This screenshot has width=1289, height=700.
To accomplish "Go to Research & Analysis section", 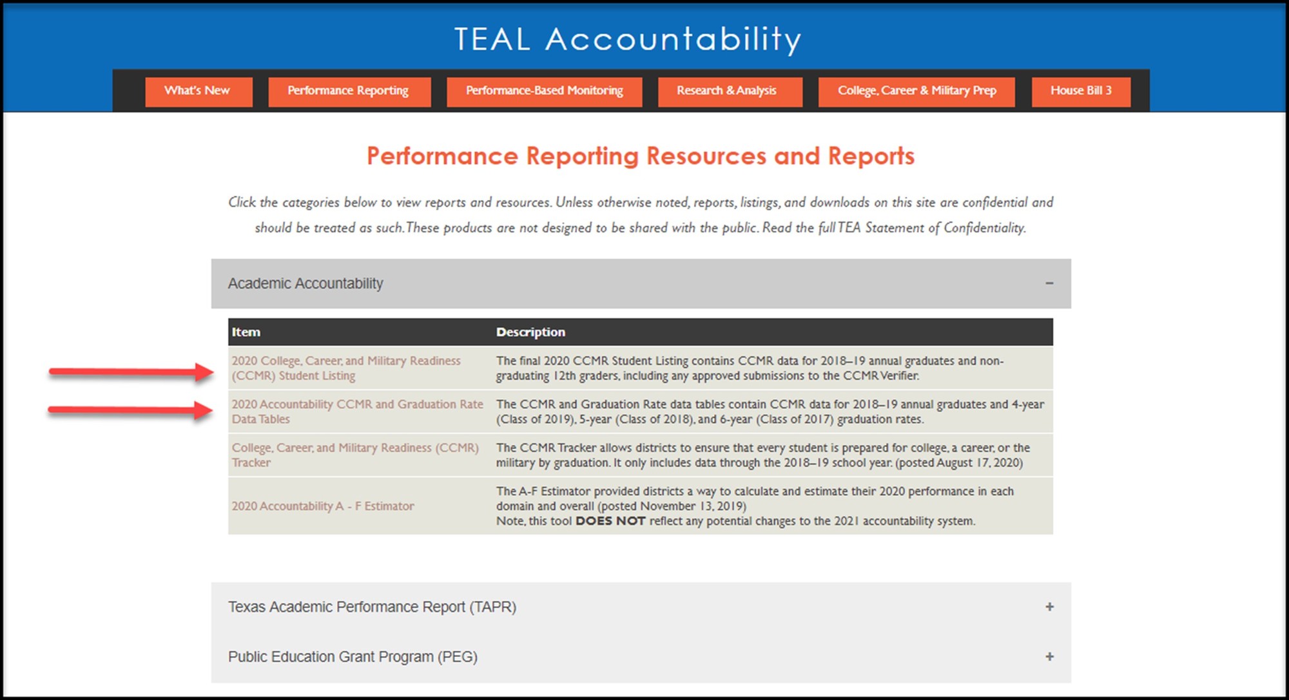I will pos(726,91).
